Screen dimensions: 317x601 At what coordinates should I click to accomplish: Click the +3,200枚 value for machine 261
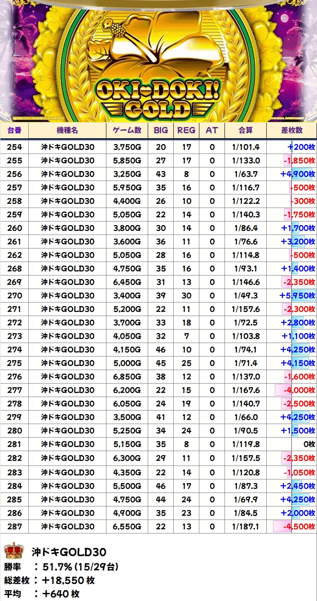[298, 241]
